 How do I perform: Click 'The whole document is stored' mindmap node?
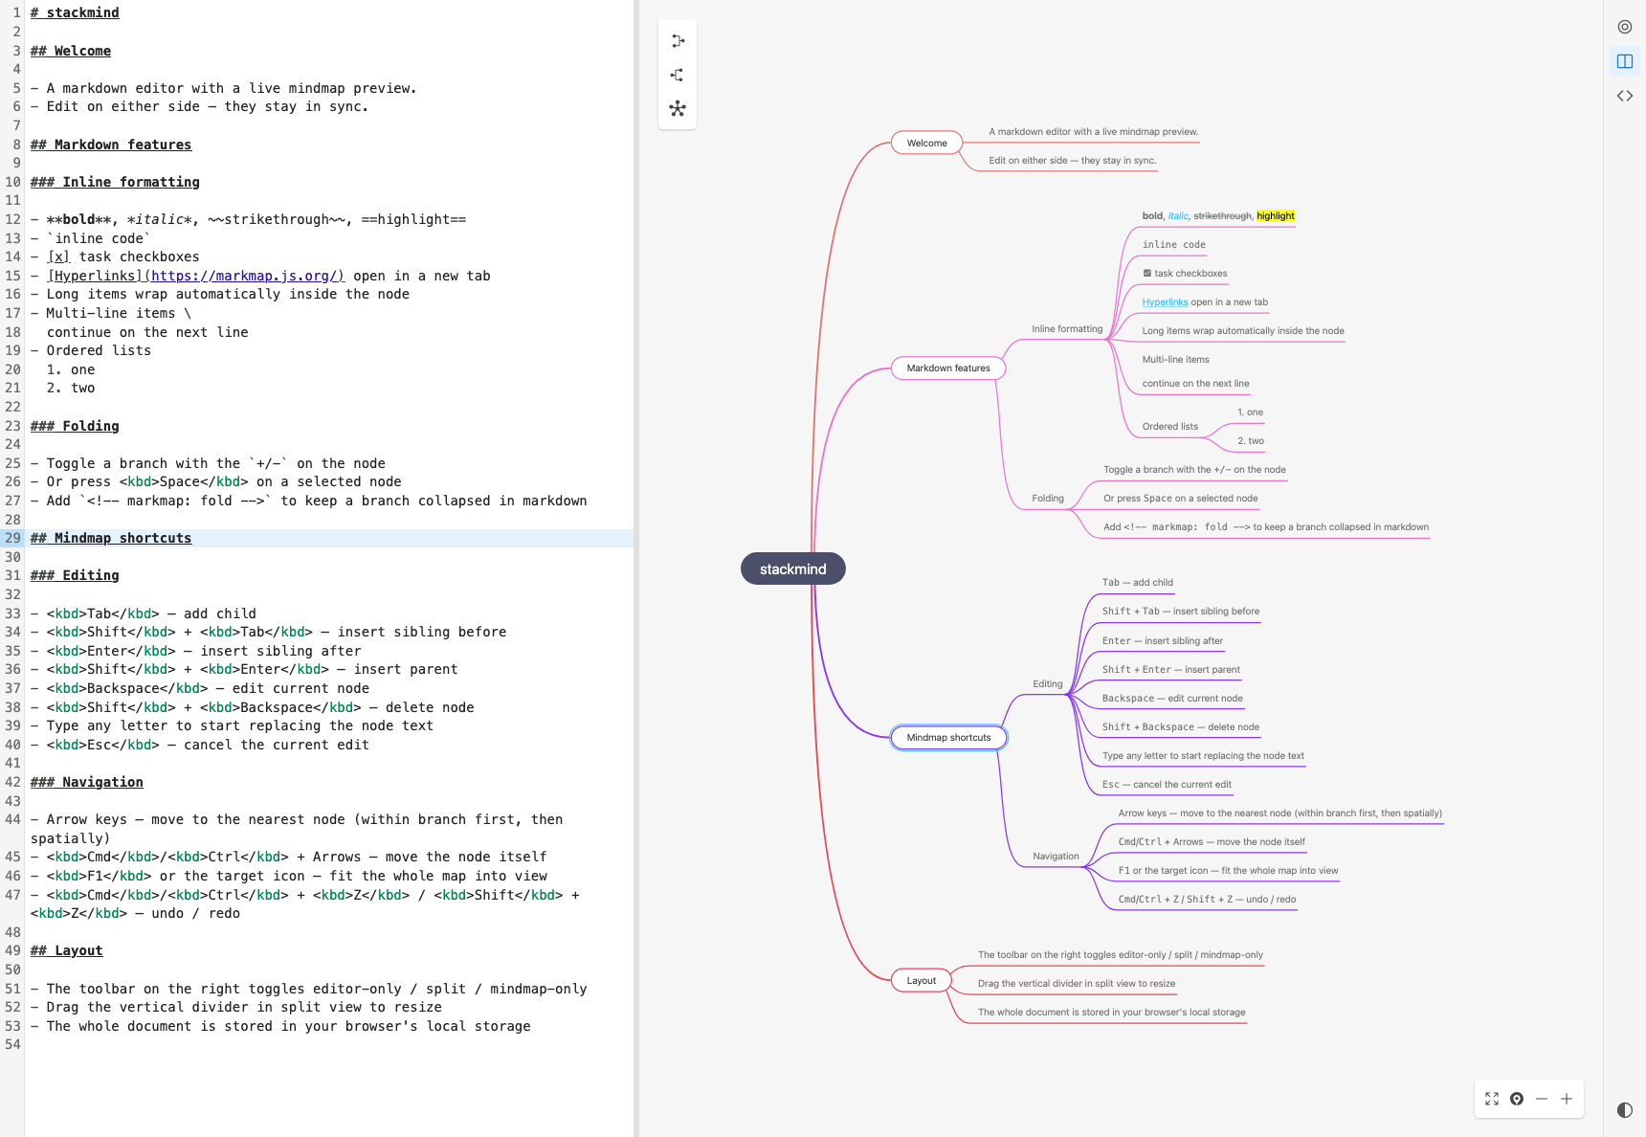(1111, 1013)
